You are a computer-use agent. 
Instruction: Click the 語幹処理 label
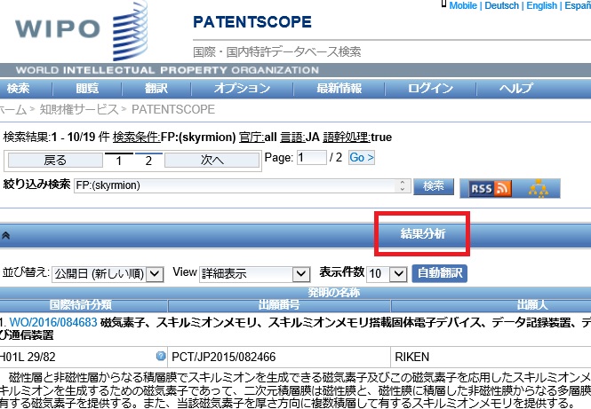347,137
